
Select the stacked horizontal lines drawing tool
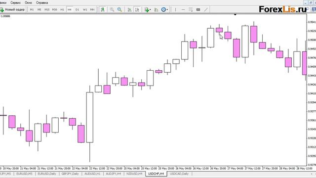pyautogui.click(x=191, y=9)
